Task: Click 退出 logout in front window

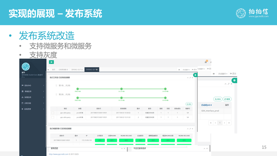Action: click(x=194, y=70)
